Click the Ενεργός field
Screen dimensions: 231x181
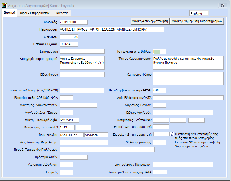pos(66,172)
